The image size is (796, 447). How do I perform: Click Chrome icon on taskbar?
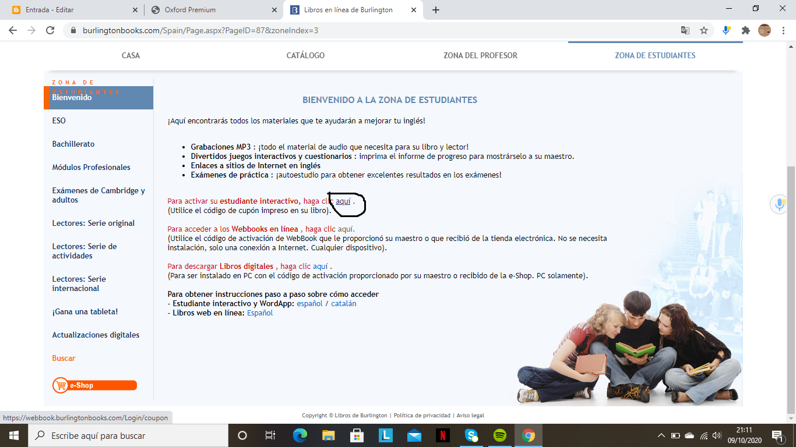(x=529, y=435)
